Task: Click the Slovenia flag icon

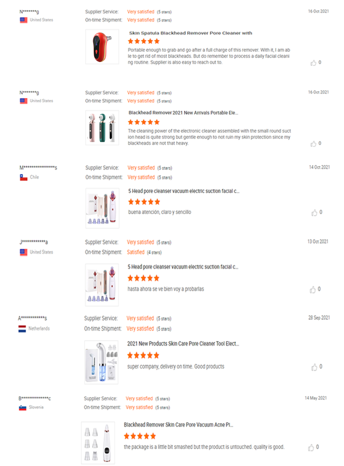Action: (22, 408)
